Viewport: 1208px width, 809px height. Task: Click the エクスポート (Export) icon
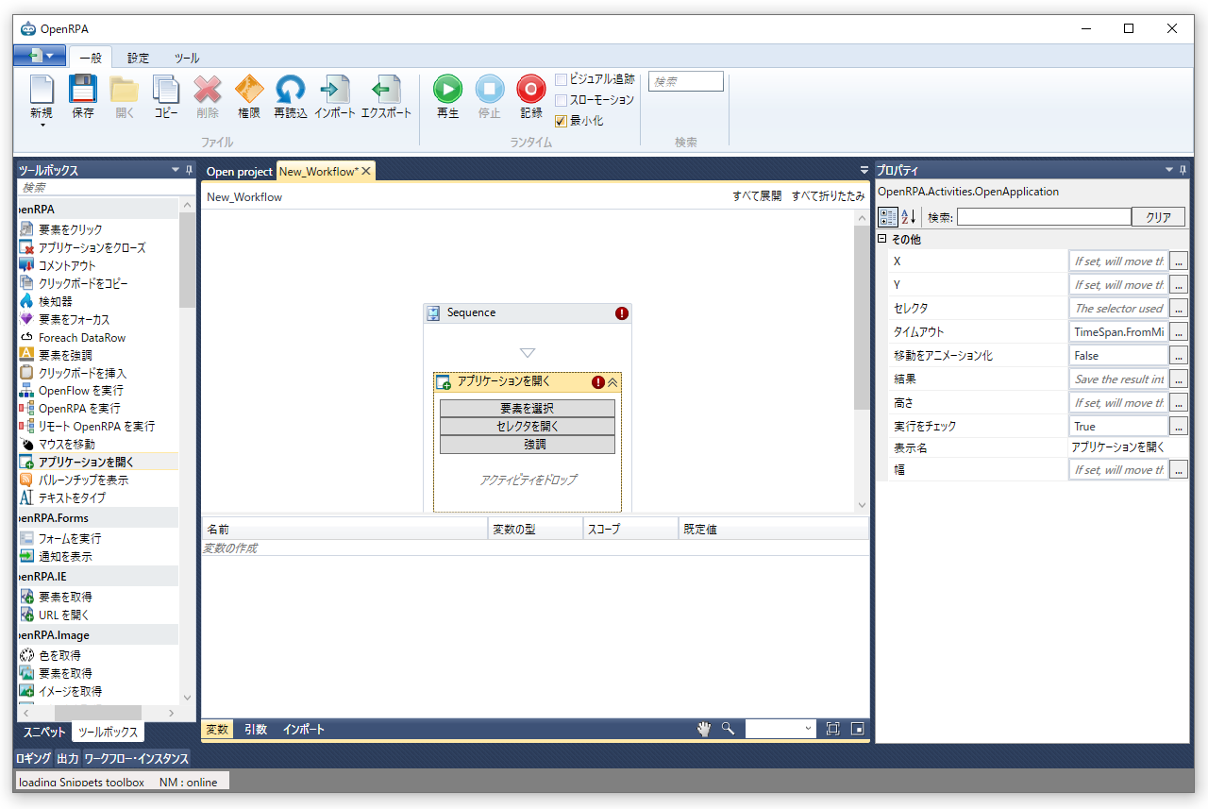(387, 97)
